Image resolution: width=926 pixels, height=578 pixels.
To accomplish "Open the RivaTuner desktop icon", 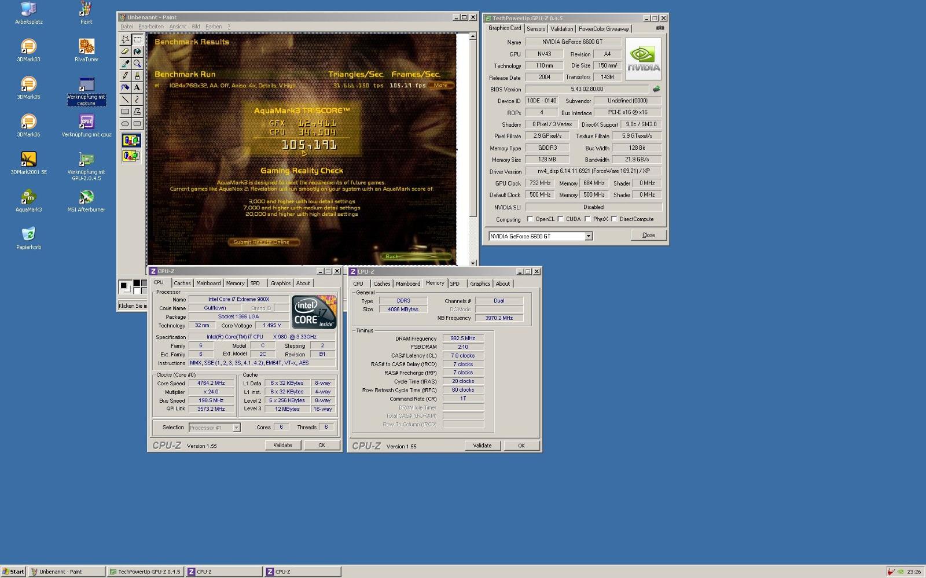I will tap(86, 50).
